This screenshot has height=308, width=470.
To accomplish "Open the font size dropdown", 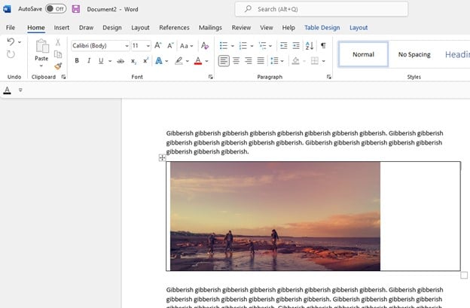I will [x=148, y=46].
